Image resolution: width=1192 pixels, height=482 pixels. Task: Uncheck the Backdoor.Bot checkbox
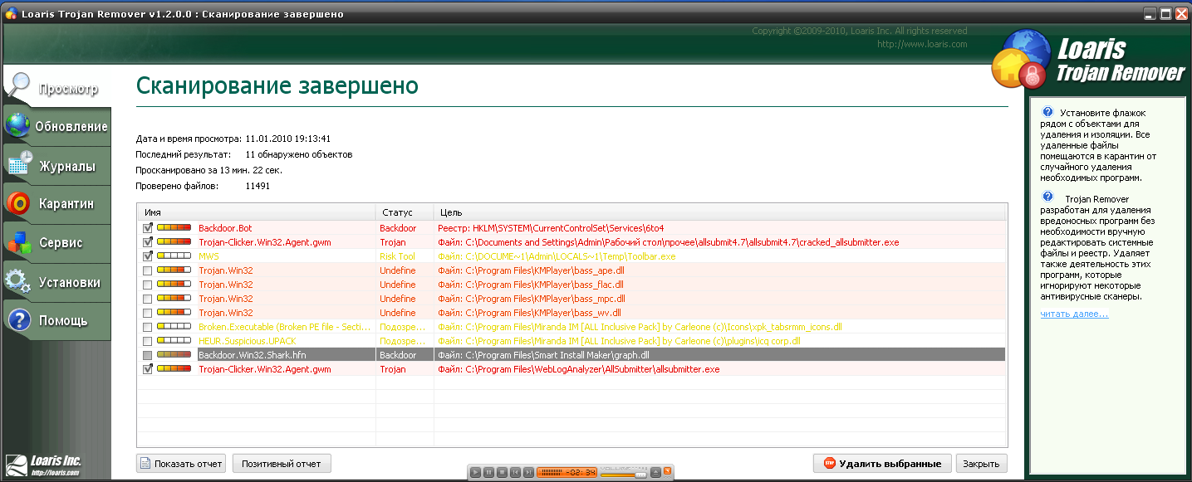point(148,227)
